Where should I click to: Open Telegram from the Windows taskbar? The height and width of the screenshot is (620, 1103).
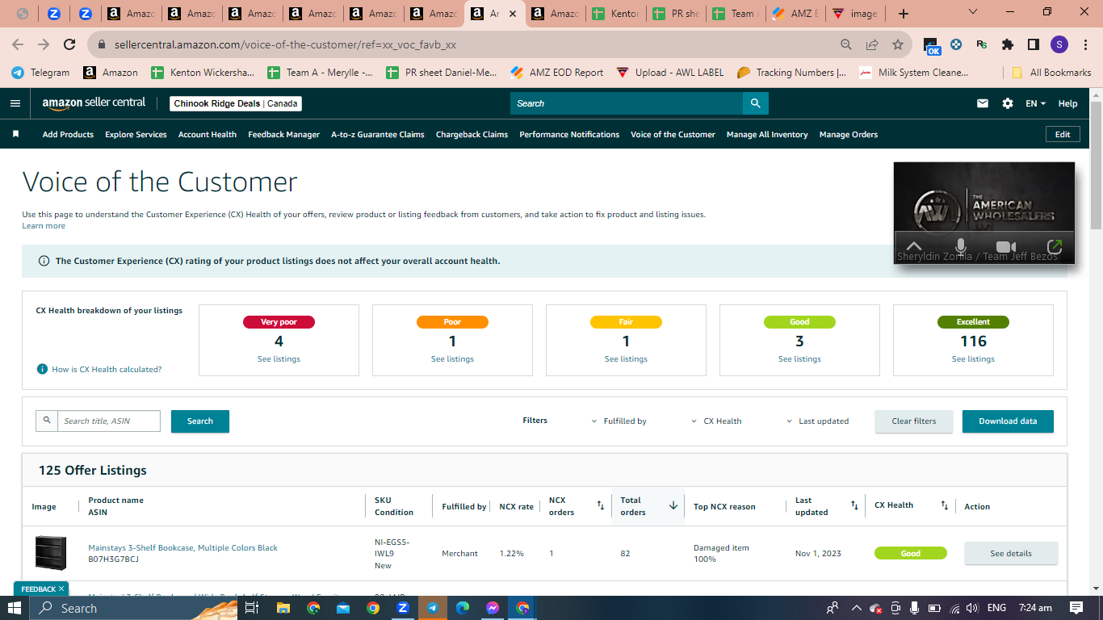coord(433,608)
